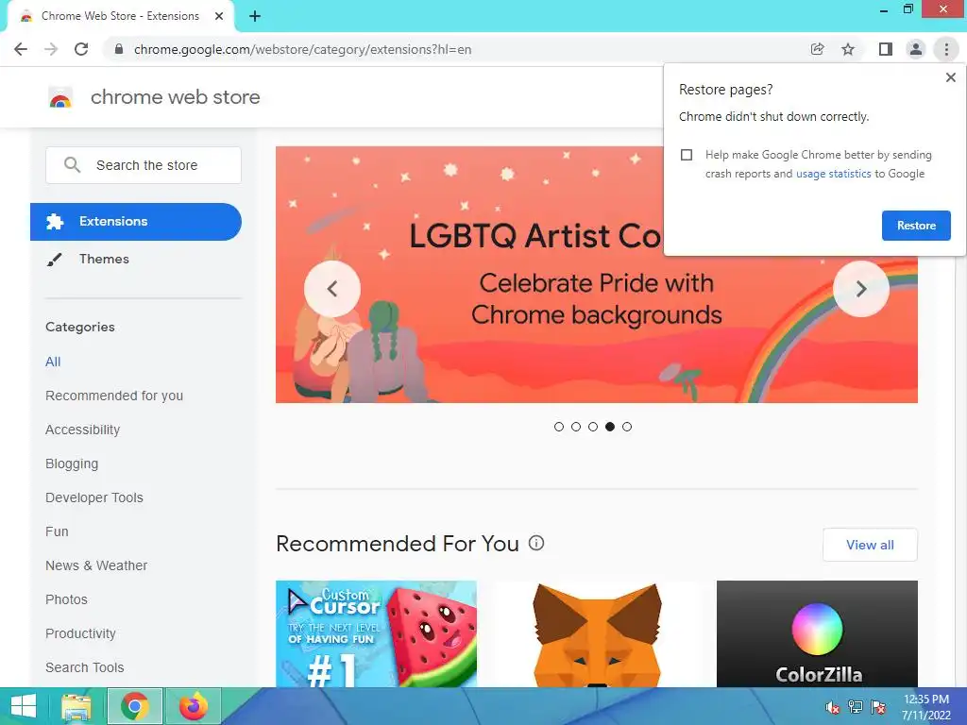This screenshot has width=967, height=725.
Task: Click the browser back arrow
Action: click(x=21, y=49)
